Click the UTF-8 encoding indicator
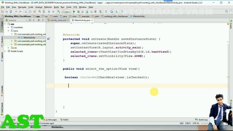 [x=196, y=123]
